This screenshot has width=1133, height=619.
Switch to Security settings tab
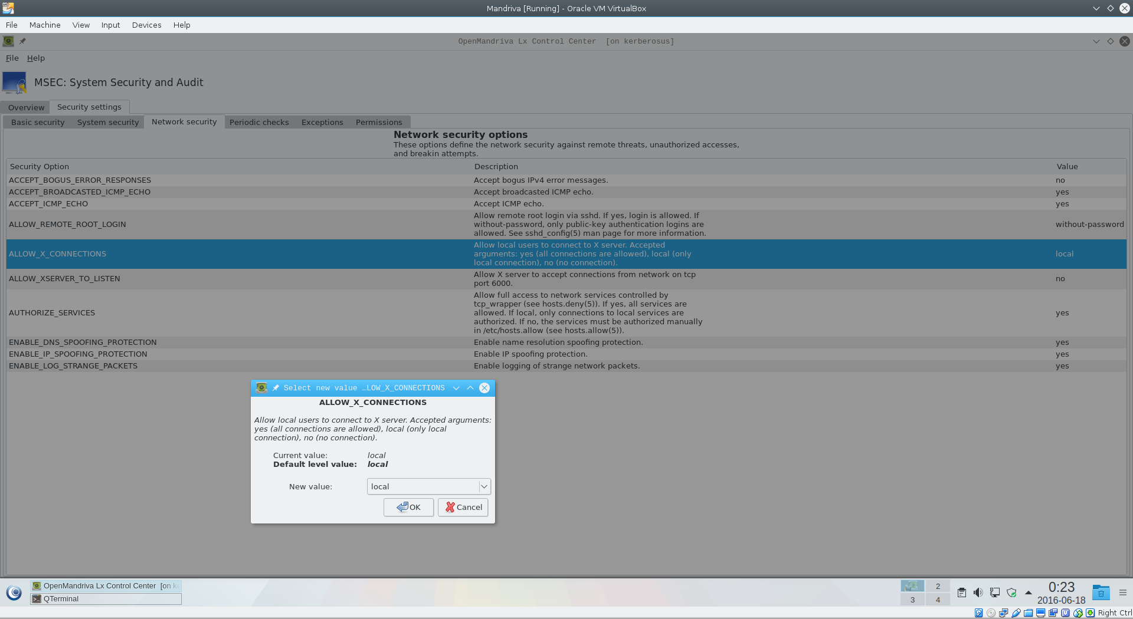(x=89, y=107)
